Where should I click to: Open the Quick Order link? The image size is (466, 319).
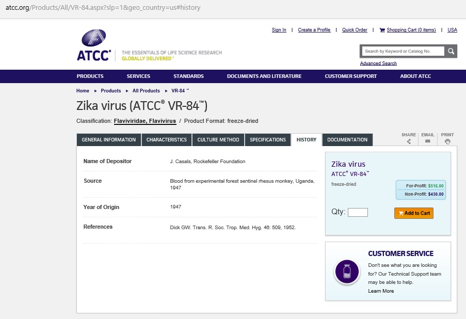coord(355,30)
